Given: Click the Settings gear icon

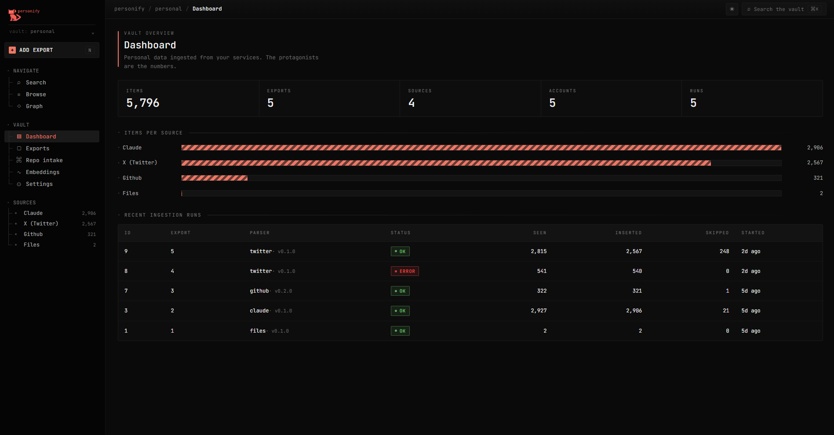Looking at the screenshot, I should tap(19, 184).
